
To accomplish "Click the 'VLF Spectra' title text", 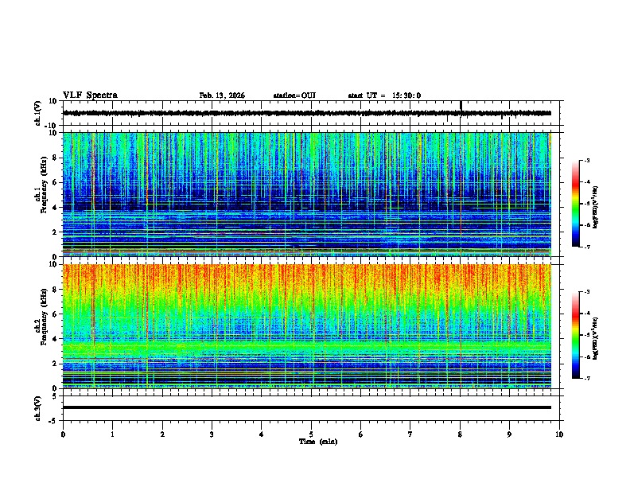I will point(90,95).
